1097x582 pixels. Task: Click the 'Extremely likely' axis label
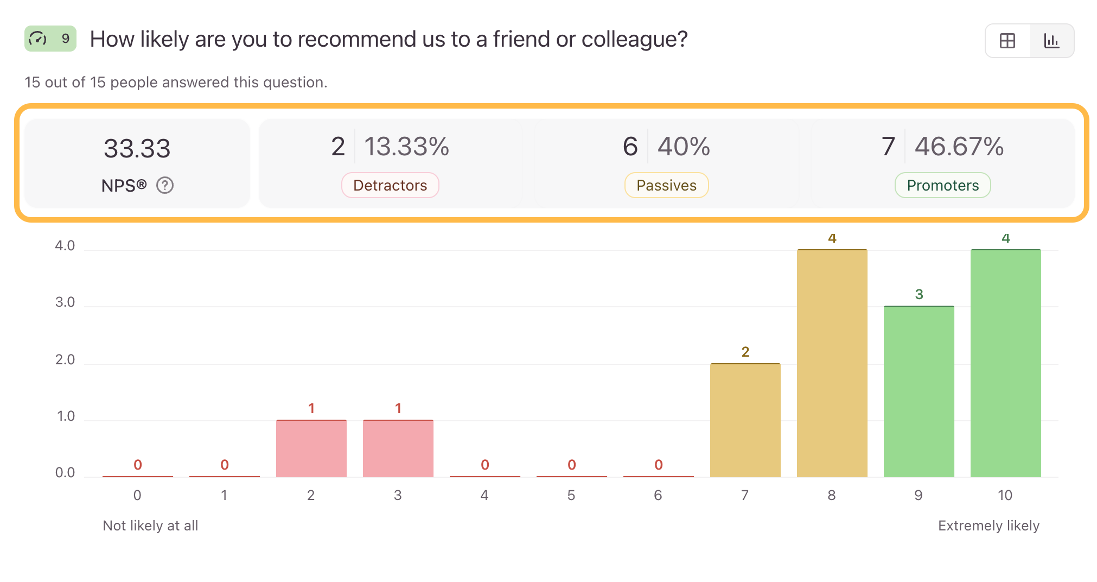(x=988, y=526)
